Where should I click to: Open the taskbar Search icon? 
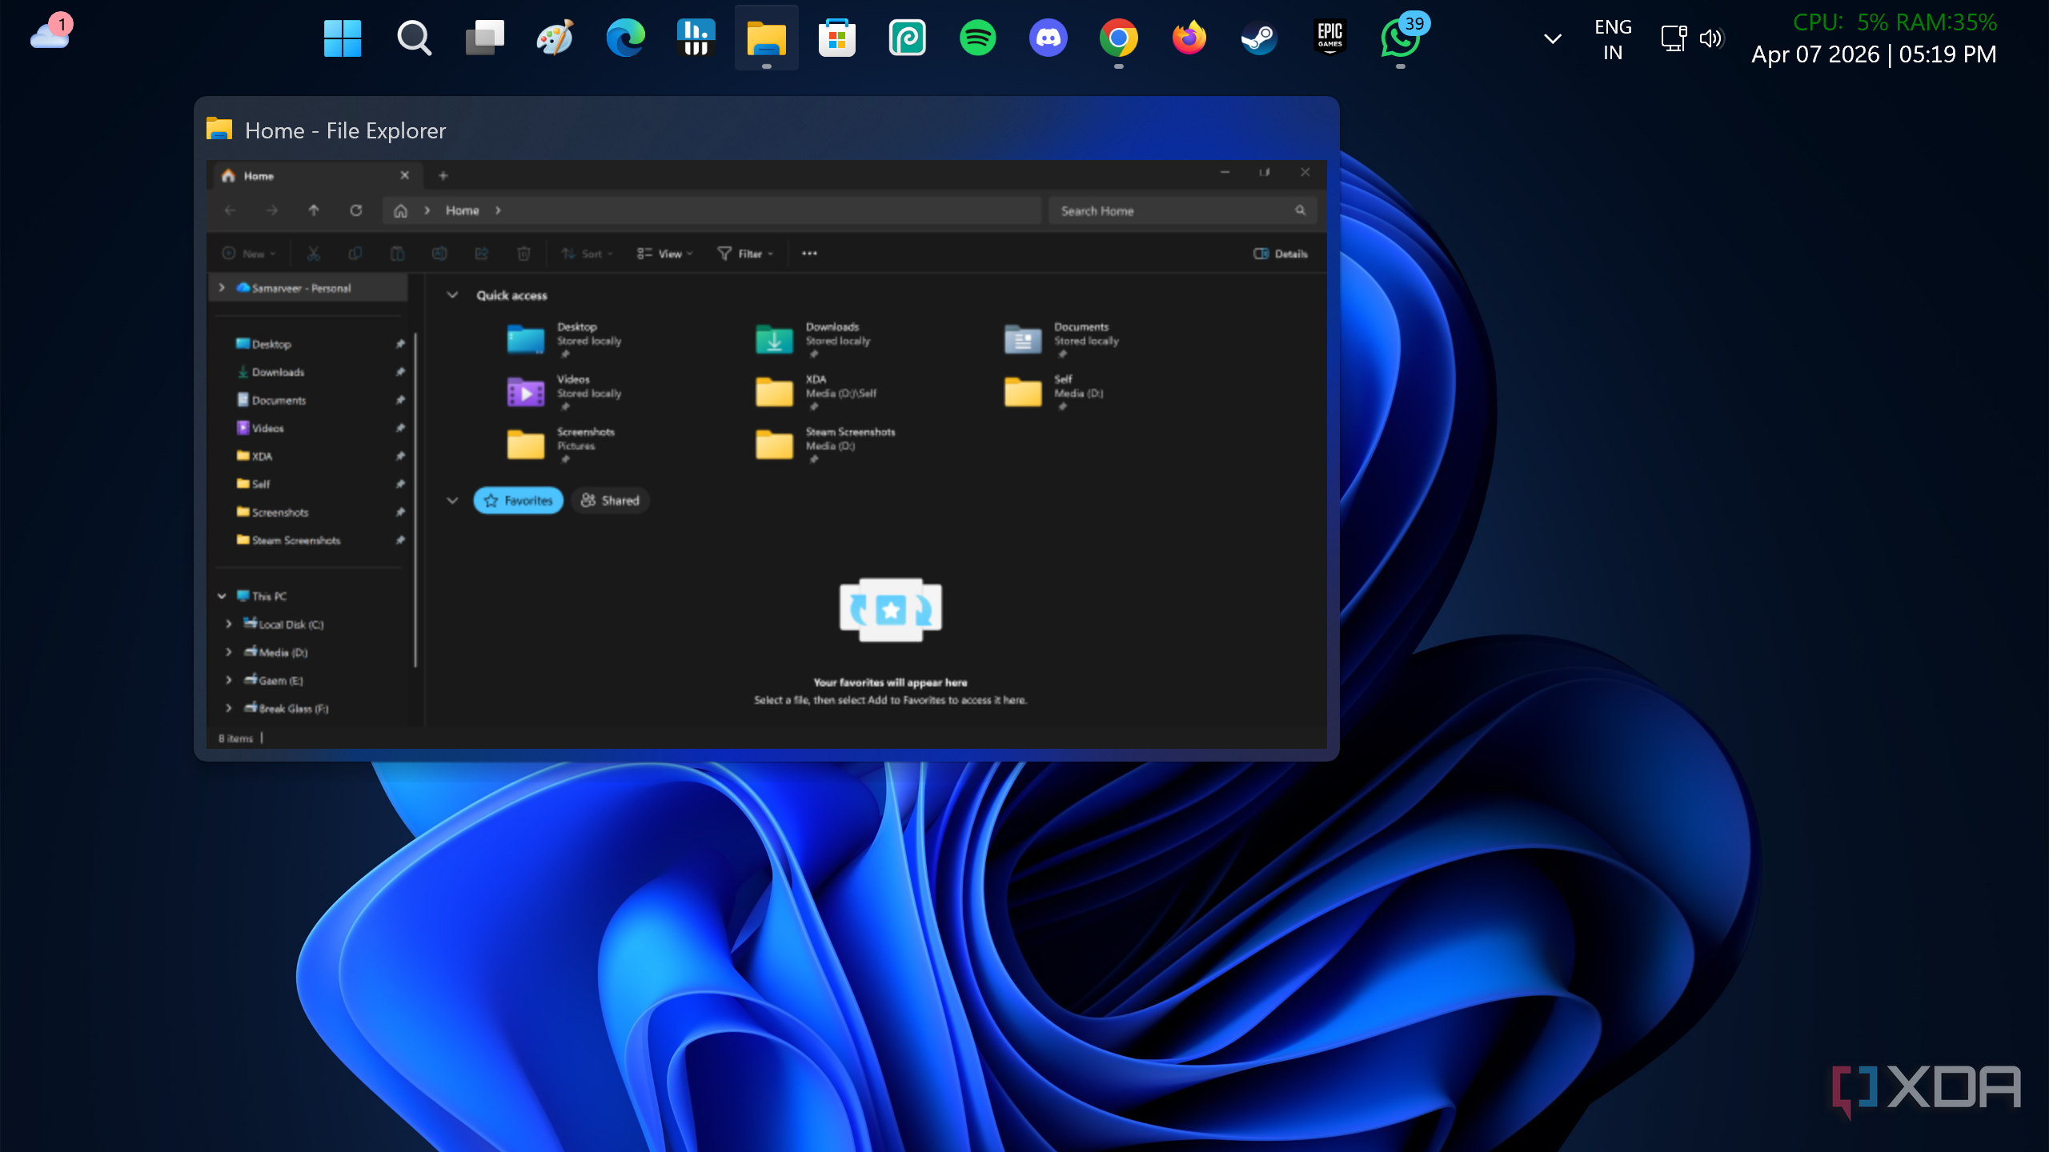pyautogui.click(x=414, y=38)
